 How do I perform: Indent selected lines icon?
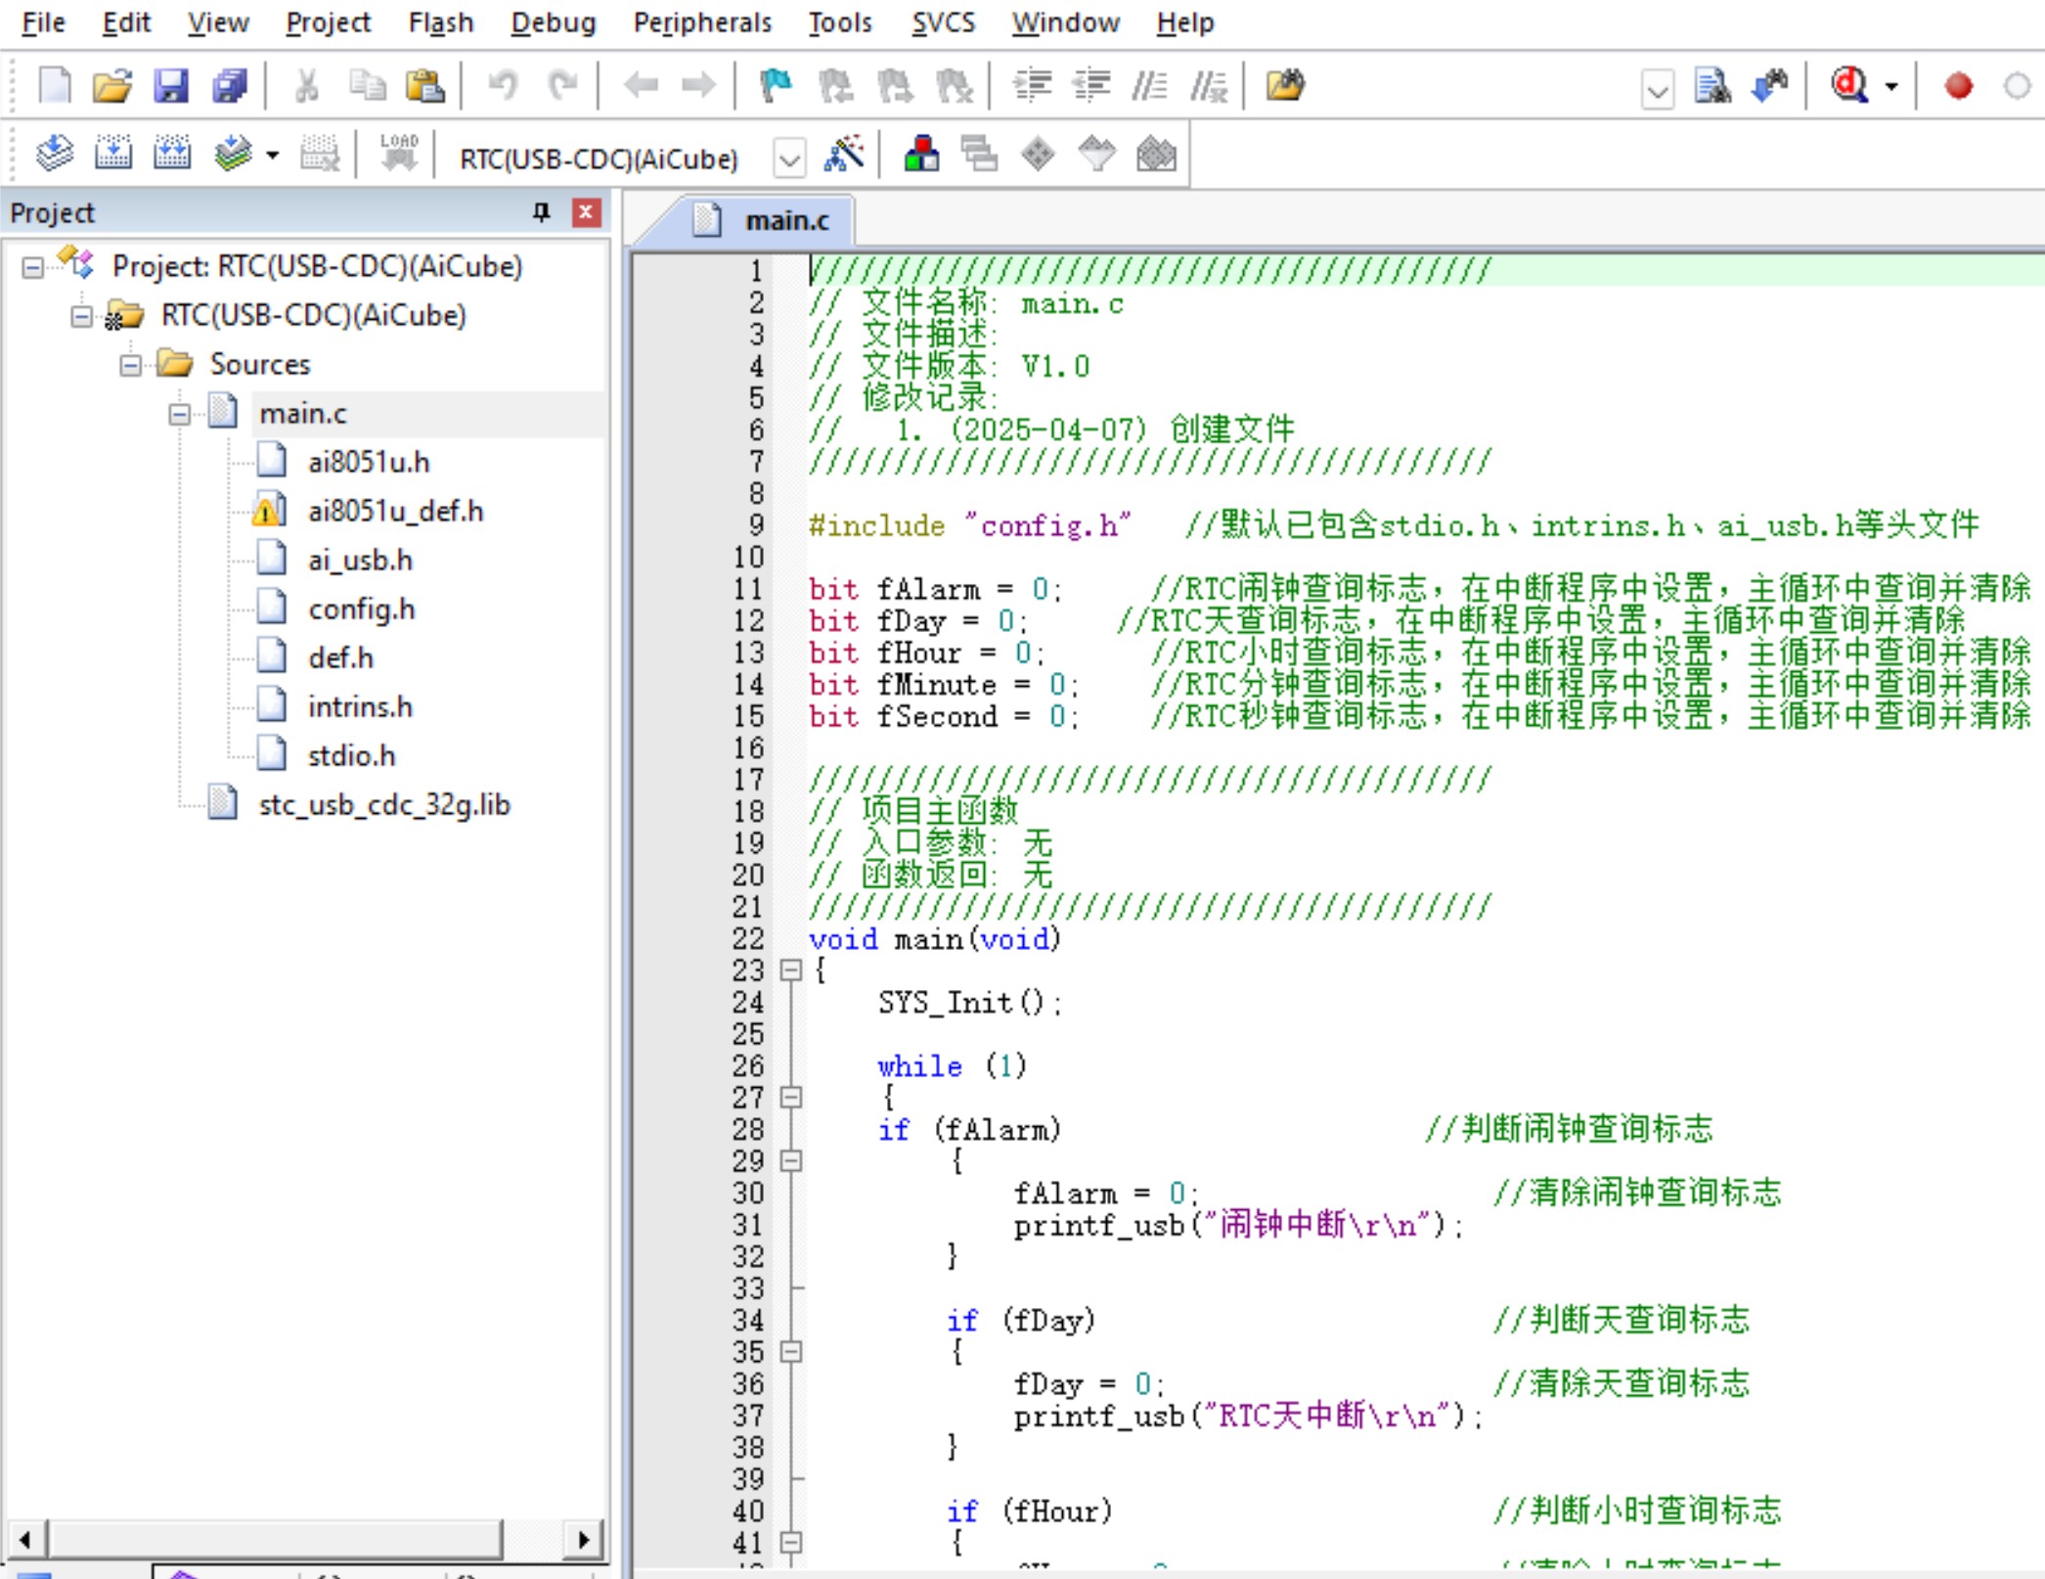(x=1032, y=85)
